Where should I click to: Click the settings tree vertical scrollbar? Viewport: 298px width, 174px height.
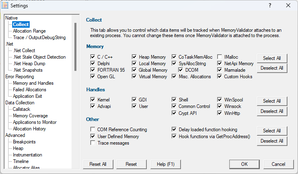point(76,47)
